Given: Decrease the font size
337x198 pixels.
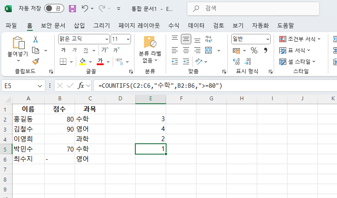Looking at the screenshot, I should 117,50.
